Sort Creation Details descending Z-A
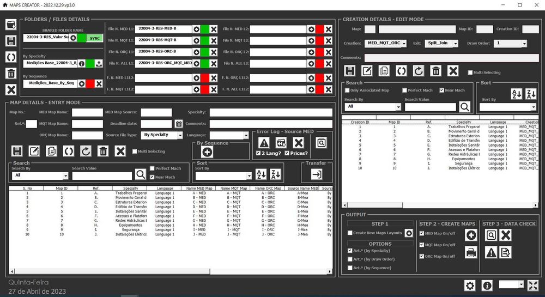The width and height of the screenshot is (545, 297). tap(531, 94)
